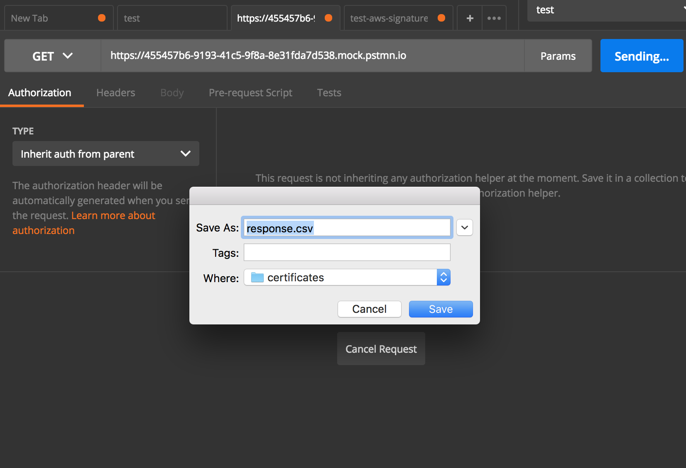Click the Cancel Request button
The height and width of the screenshot is (468, 686).
click(x=381, y=349)
